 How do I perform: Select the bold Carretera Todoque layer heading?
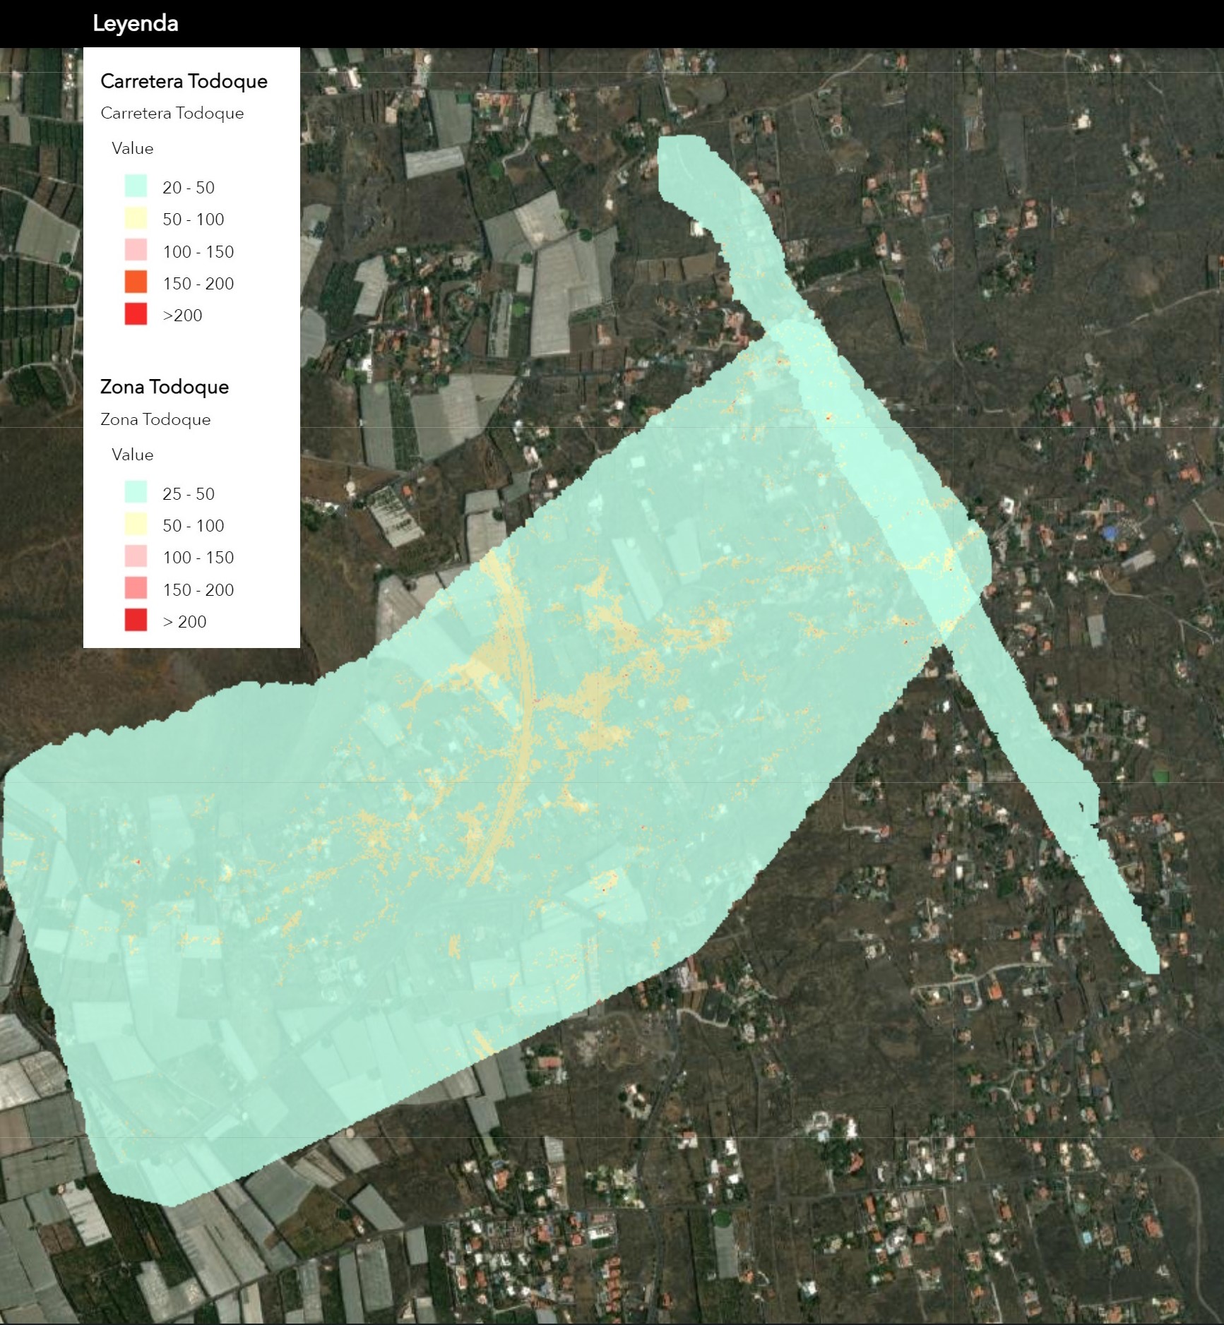184,81
